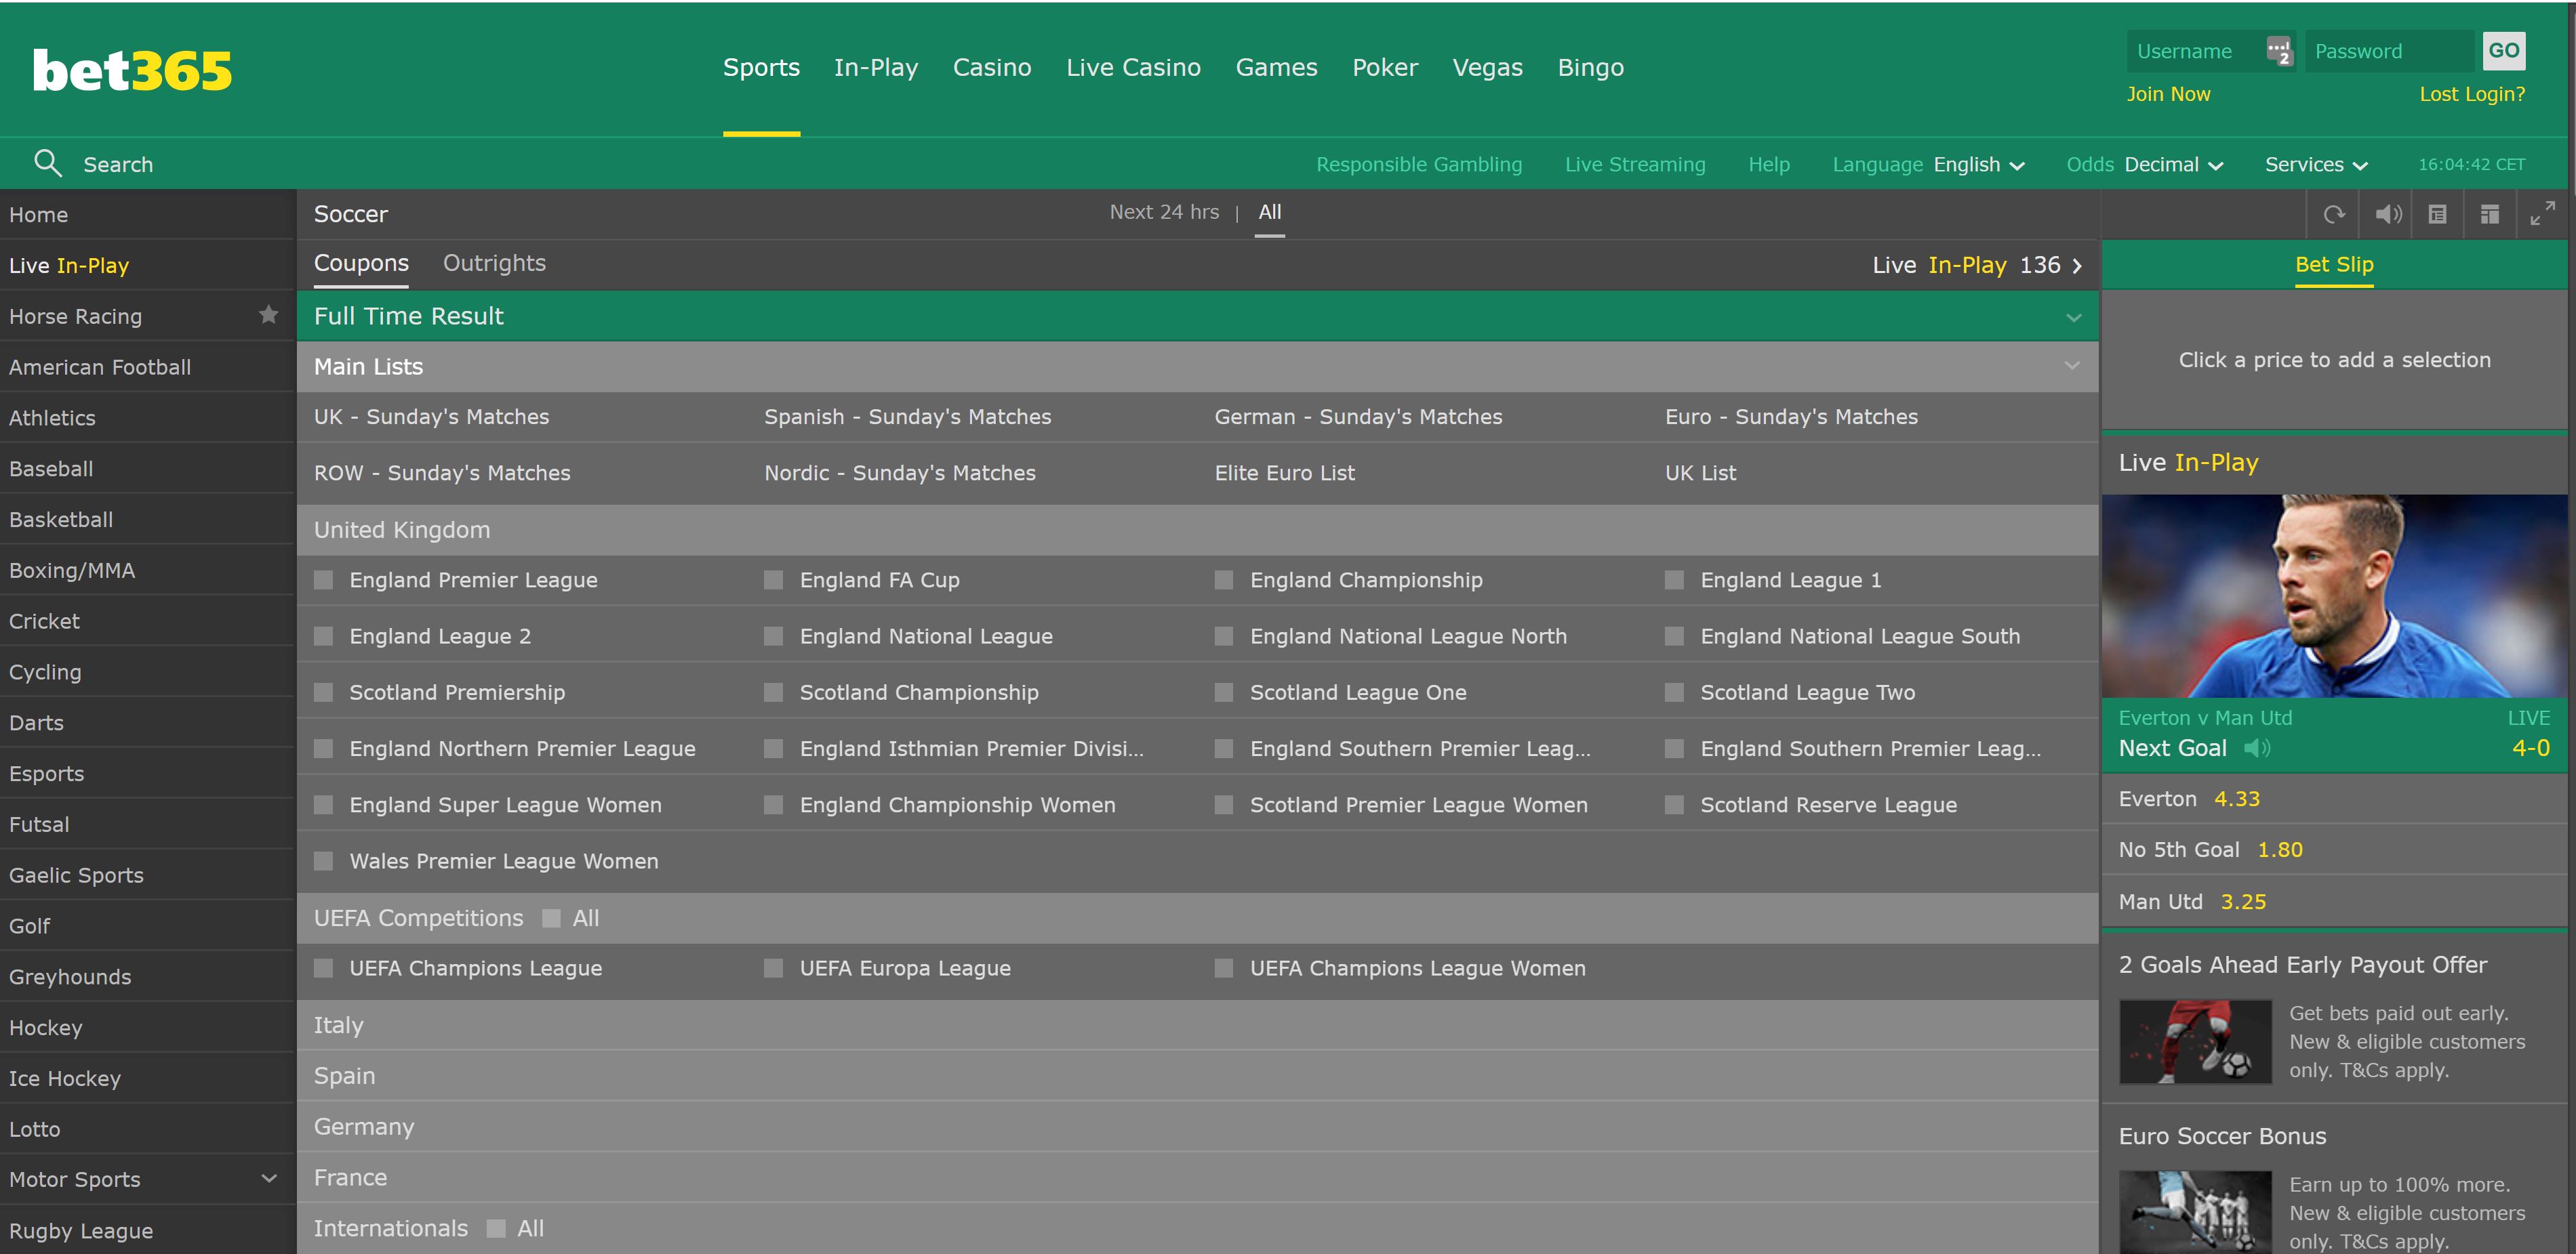Open the Live Casino navigation tab
2576x1254 pixels.
coord(1133,68)
